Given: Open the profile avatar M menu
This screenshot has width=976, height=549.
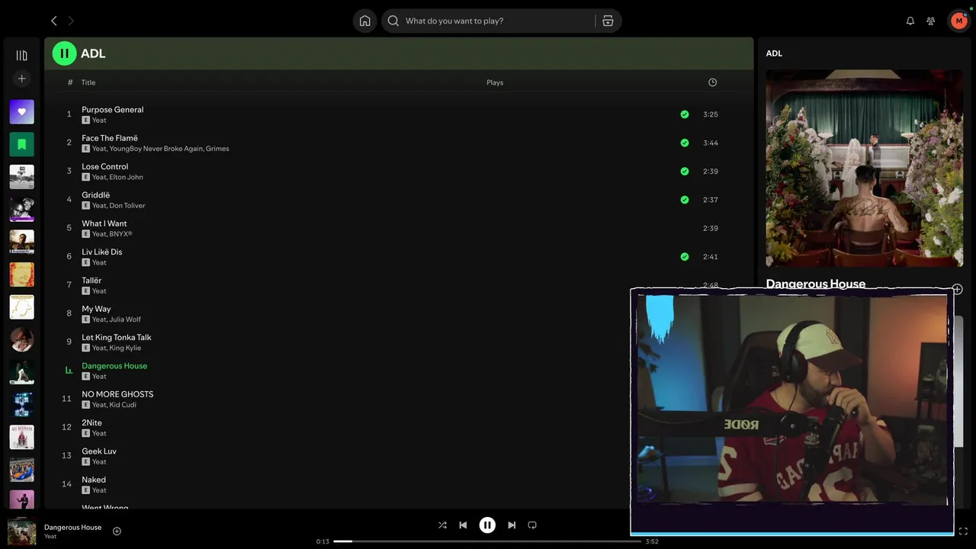Looking at the screenshot, I should click(x=958, y=21).
